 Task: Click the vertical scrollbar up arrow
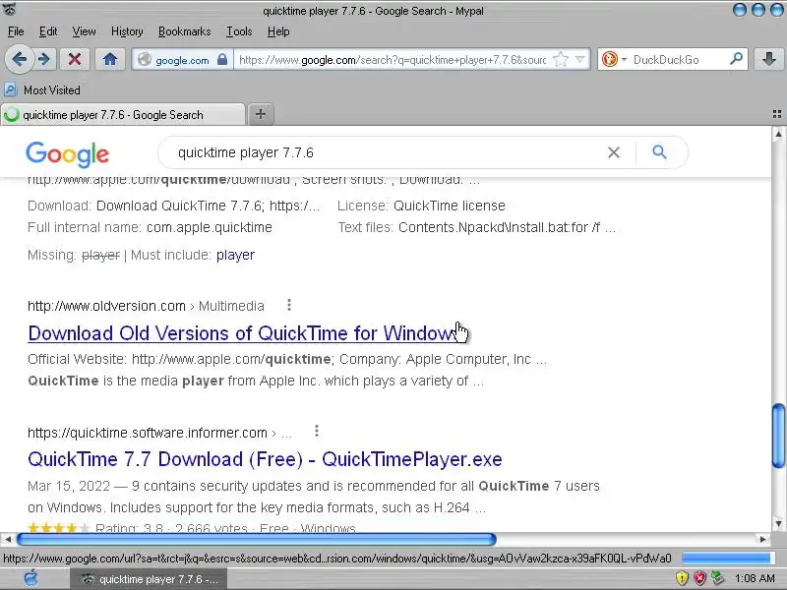coord(778,134)
